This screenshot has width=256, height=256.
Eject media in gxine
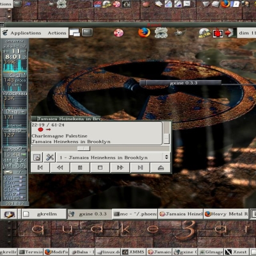(161, 168)
